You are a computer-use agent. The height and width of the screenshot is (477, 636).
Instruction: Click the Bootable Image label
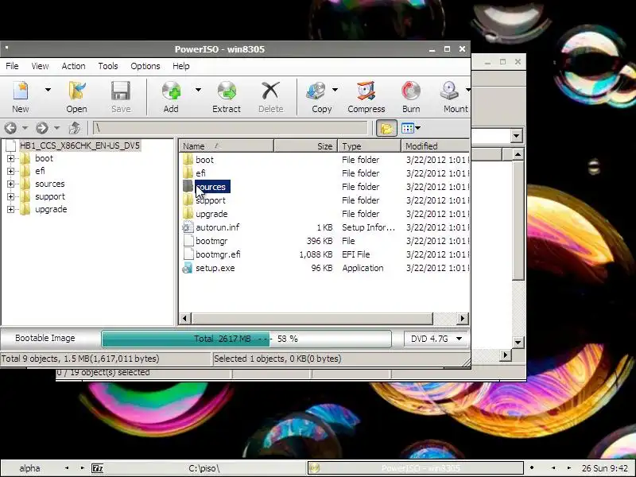[x=45, y=339]
